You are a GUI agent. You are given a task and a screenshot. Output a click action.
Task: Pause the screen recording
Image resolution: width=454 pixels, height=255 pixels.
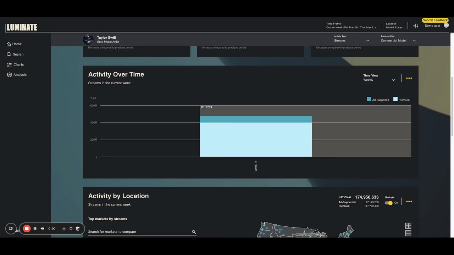(x=35, y=229)
